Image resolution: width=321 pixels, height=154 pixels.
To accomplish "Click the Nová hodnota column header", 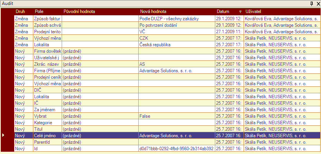I will [x=176, y=11].
